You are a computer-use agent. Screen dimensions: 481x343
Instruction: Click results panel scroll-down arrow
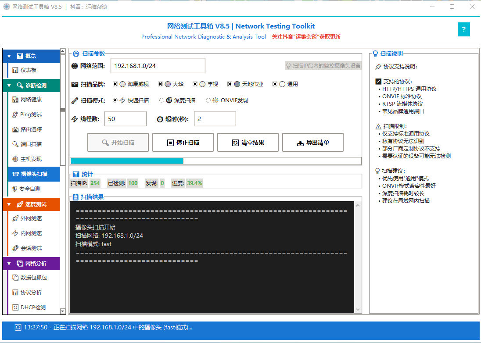358,310
